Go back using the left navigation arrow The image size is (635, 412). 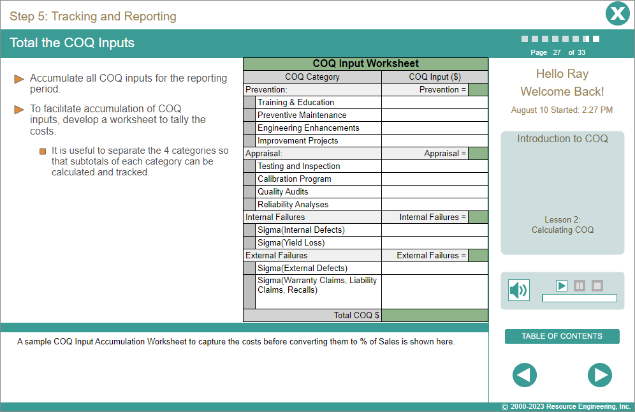coord(524,375)
